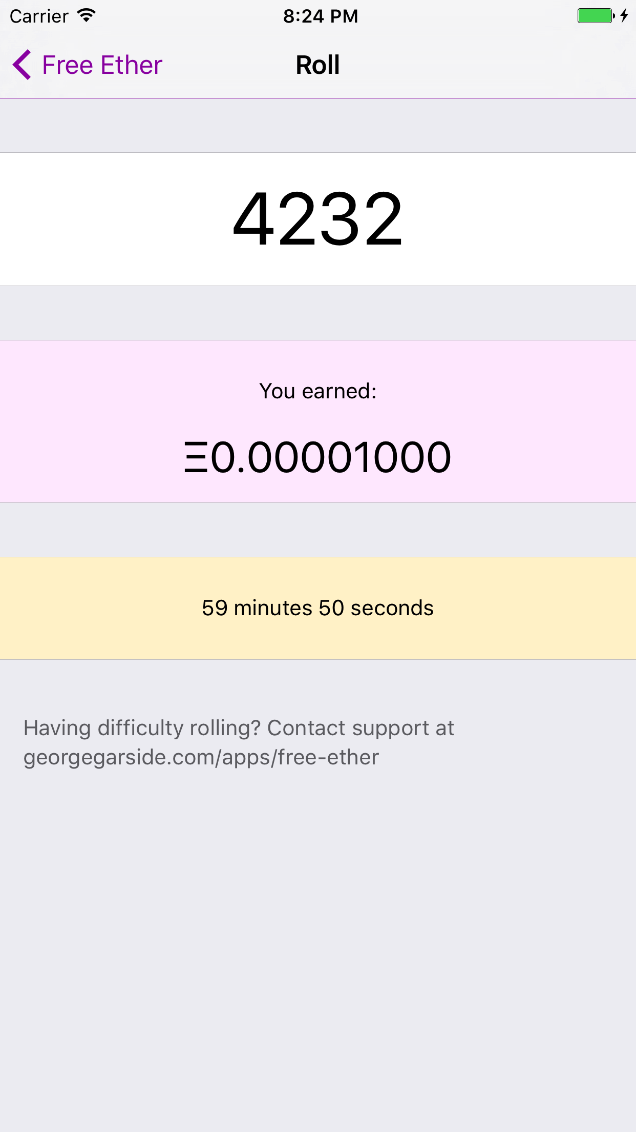
Task: Tap the Wi-Fi status icon
Action: 87,15
